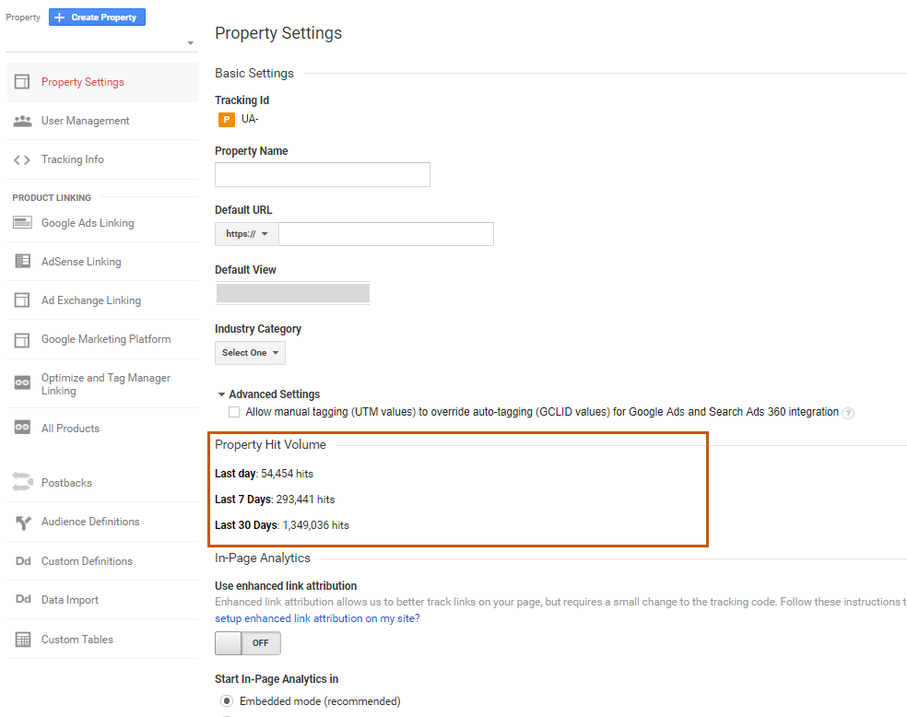Viewport: 907px width, 717px height.
Task: Click the Property Name input field
Action: point(322,175)
